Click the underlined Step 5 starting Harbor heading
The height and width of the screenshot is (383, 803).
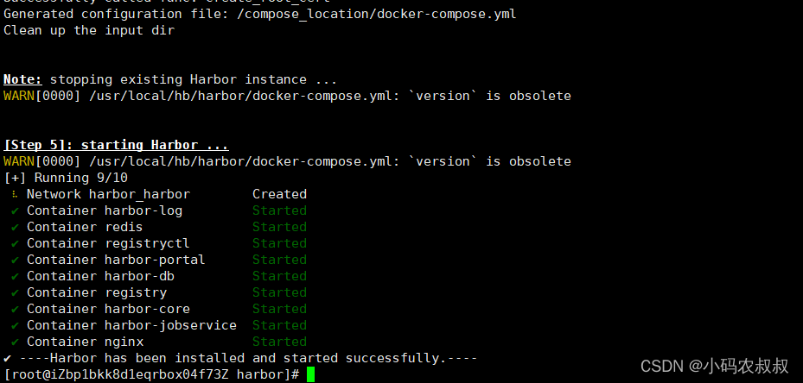click(x=116, y=145)
